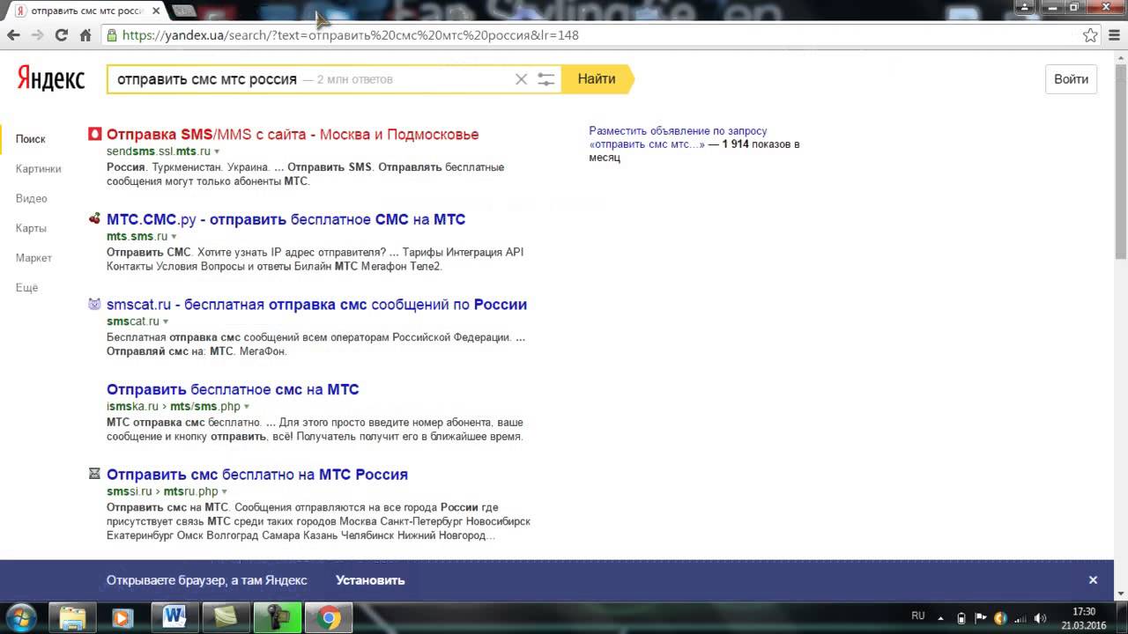Expand dropdown arrow next to mts.sms.ru
This screenshot has height=634, width=1128.
click(x=174, y=237)
